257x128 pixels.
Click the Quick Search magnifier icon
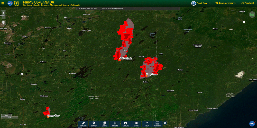[194, 3]
